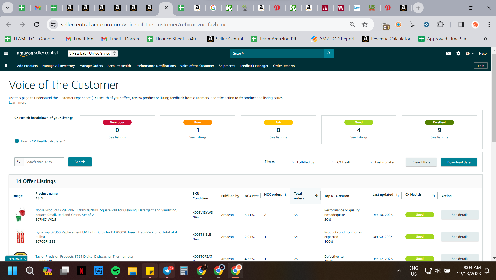496x280 pixels.
Task: Open Performance Notifications
Action: (156, 66)
